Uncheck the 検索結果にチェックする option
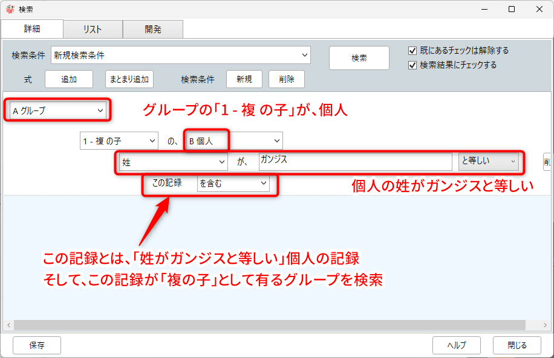Viewport: 554px width, 358px height. [x=413, y=65]
